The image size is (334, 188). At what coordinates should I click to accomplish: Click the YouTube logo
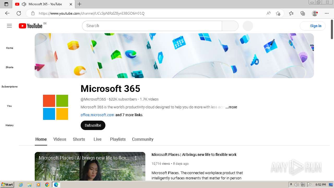tap(31, 26)
